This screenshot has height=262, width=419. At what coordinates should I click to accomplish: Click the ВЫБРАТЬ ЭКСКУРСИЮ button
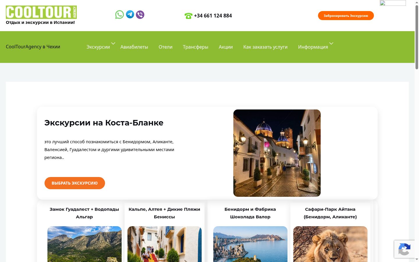pyautogui.click(x=75, y=183)
